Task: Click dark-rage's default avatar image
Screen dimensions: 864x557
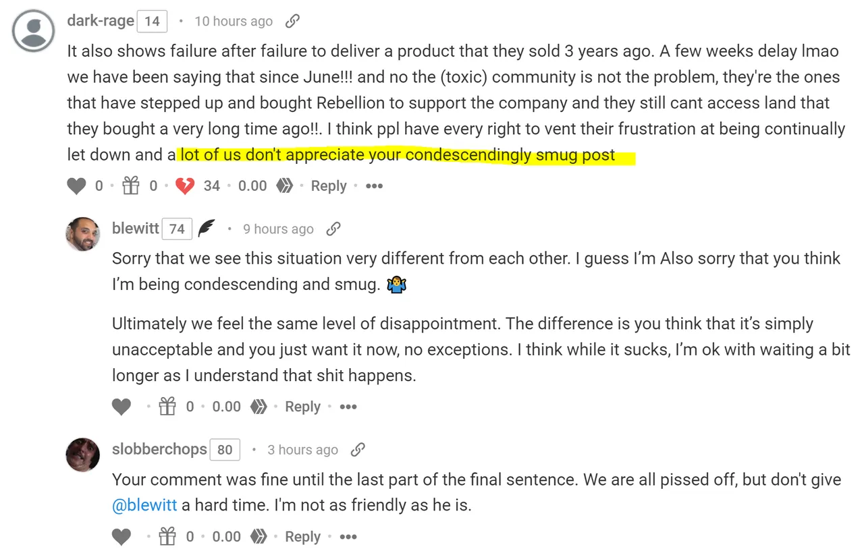Action: pos(34,31)
